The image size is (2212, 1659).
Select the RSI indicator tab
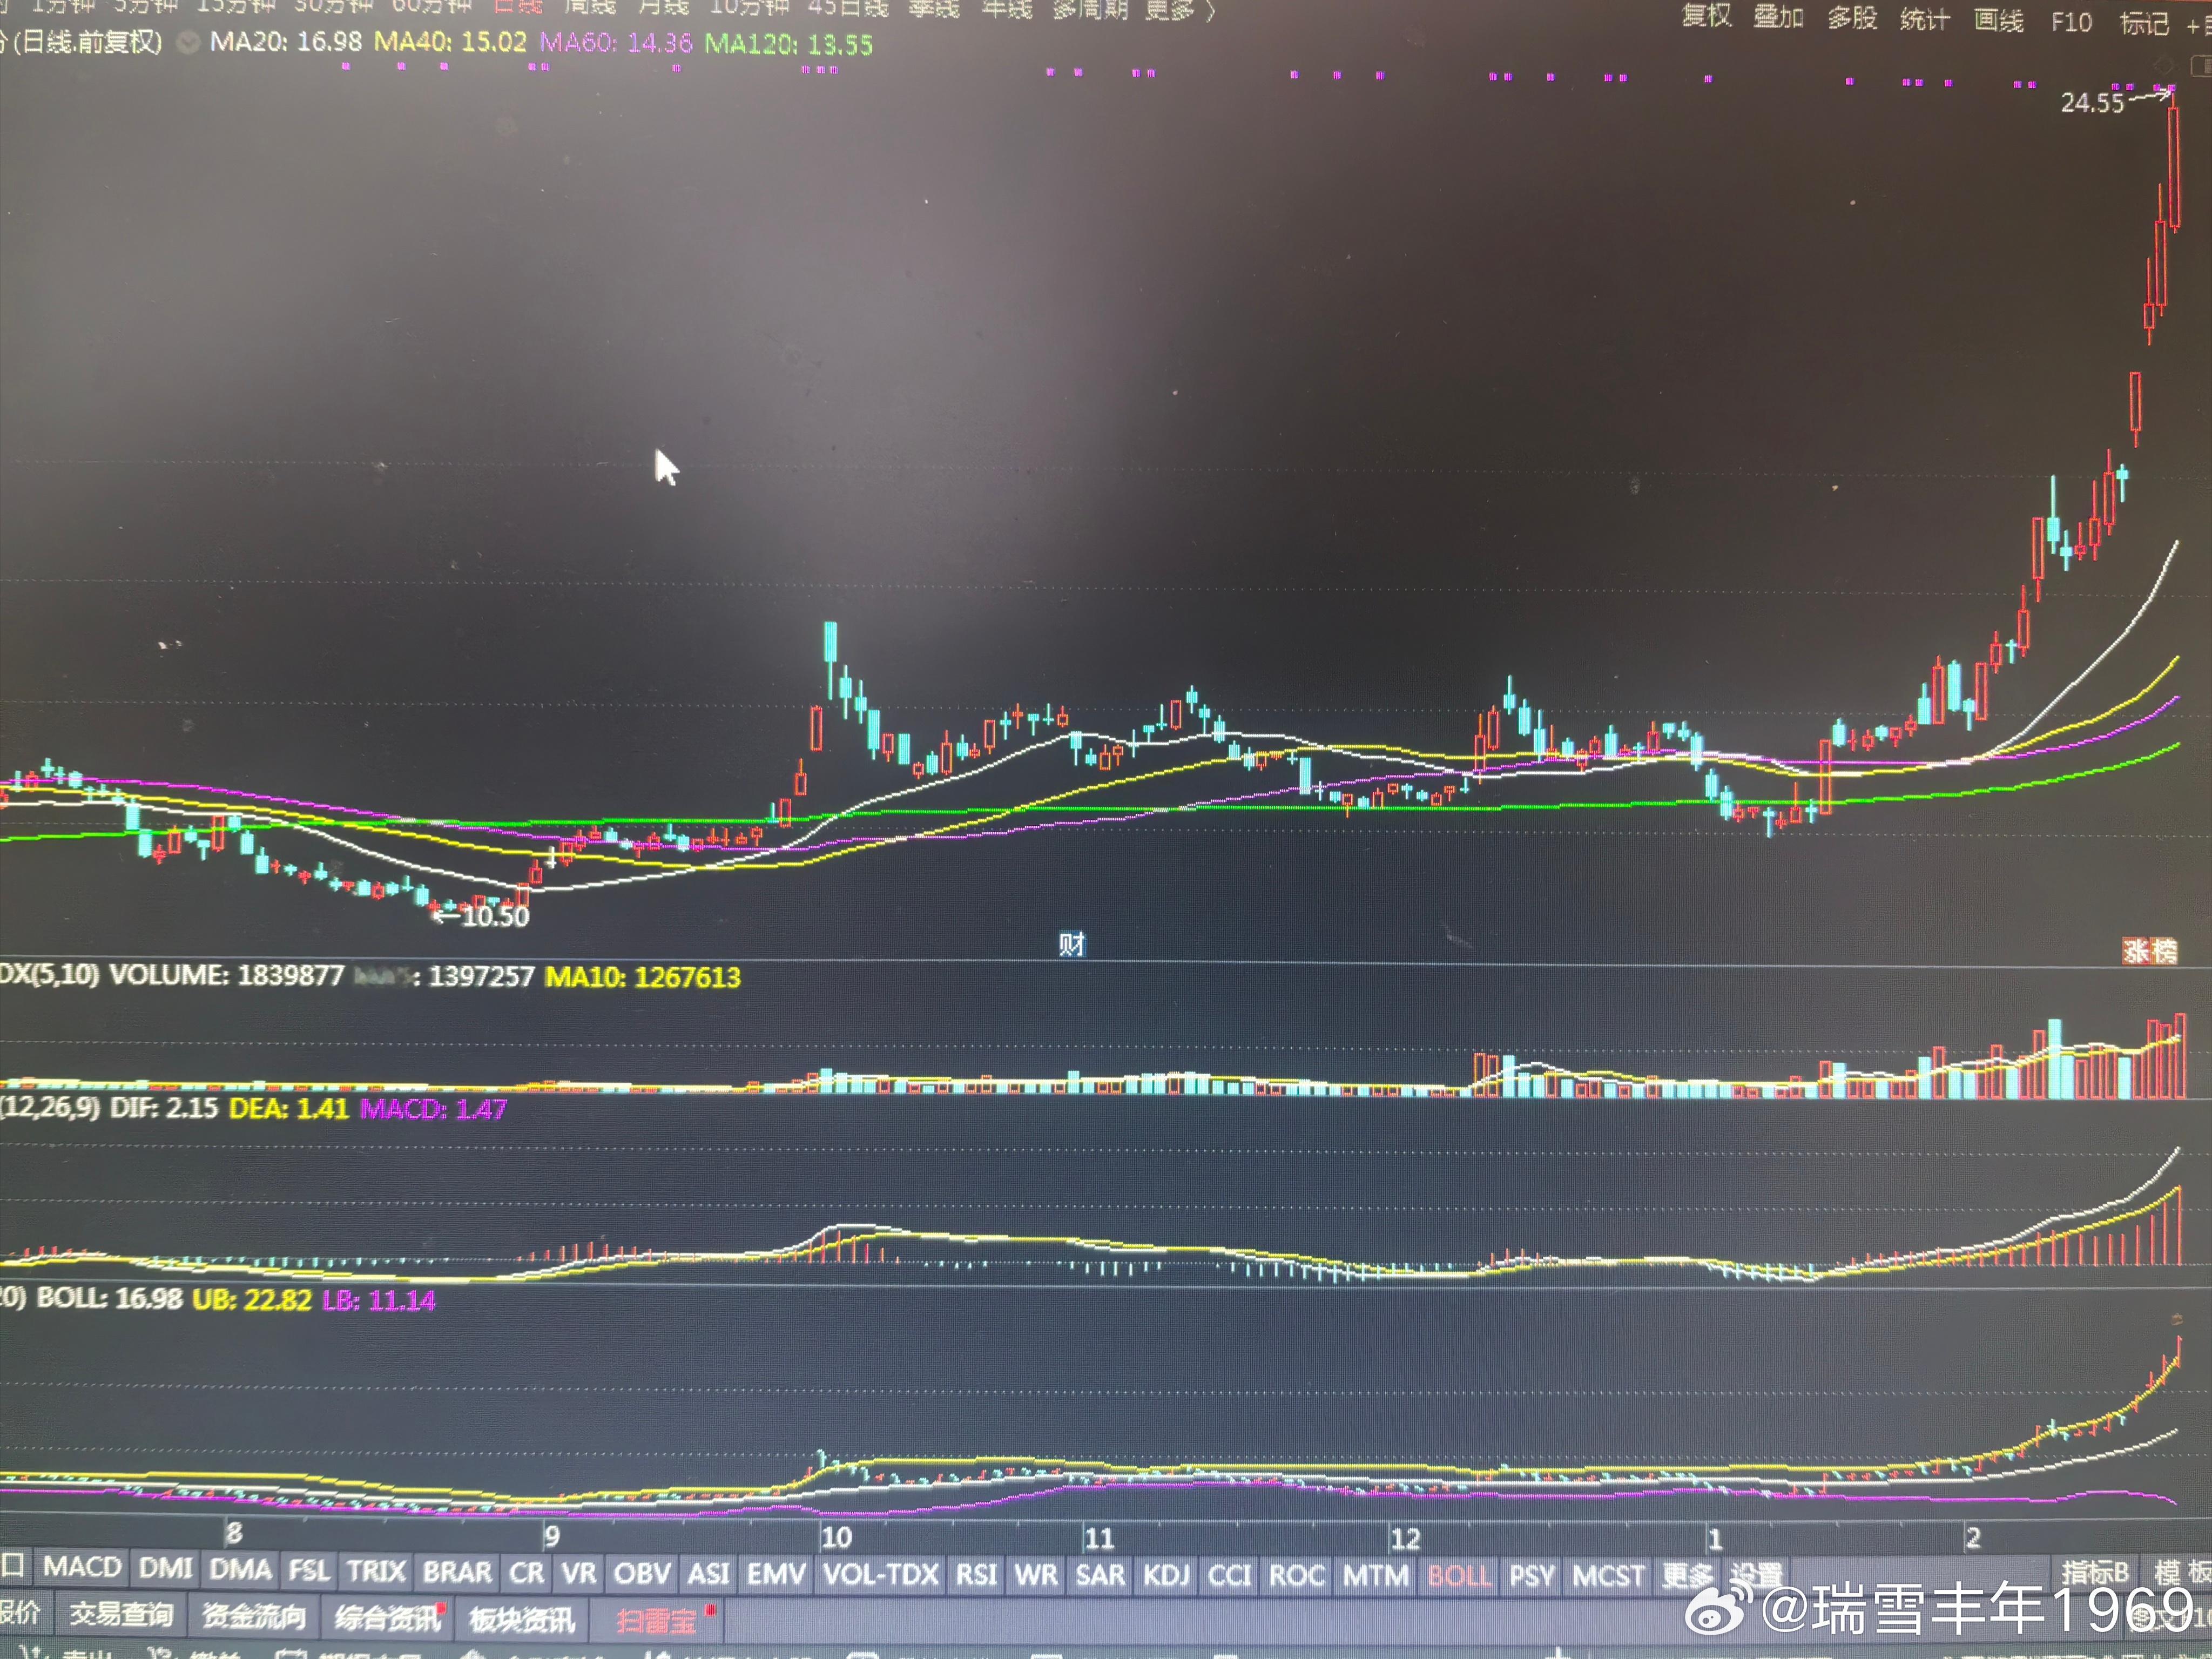pos(977,1575)
